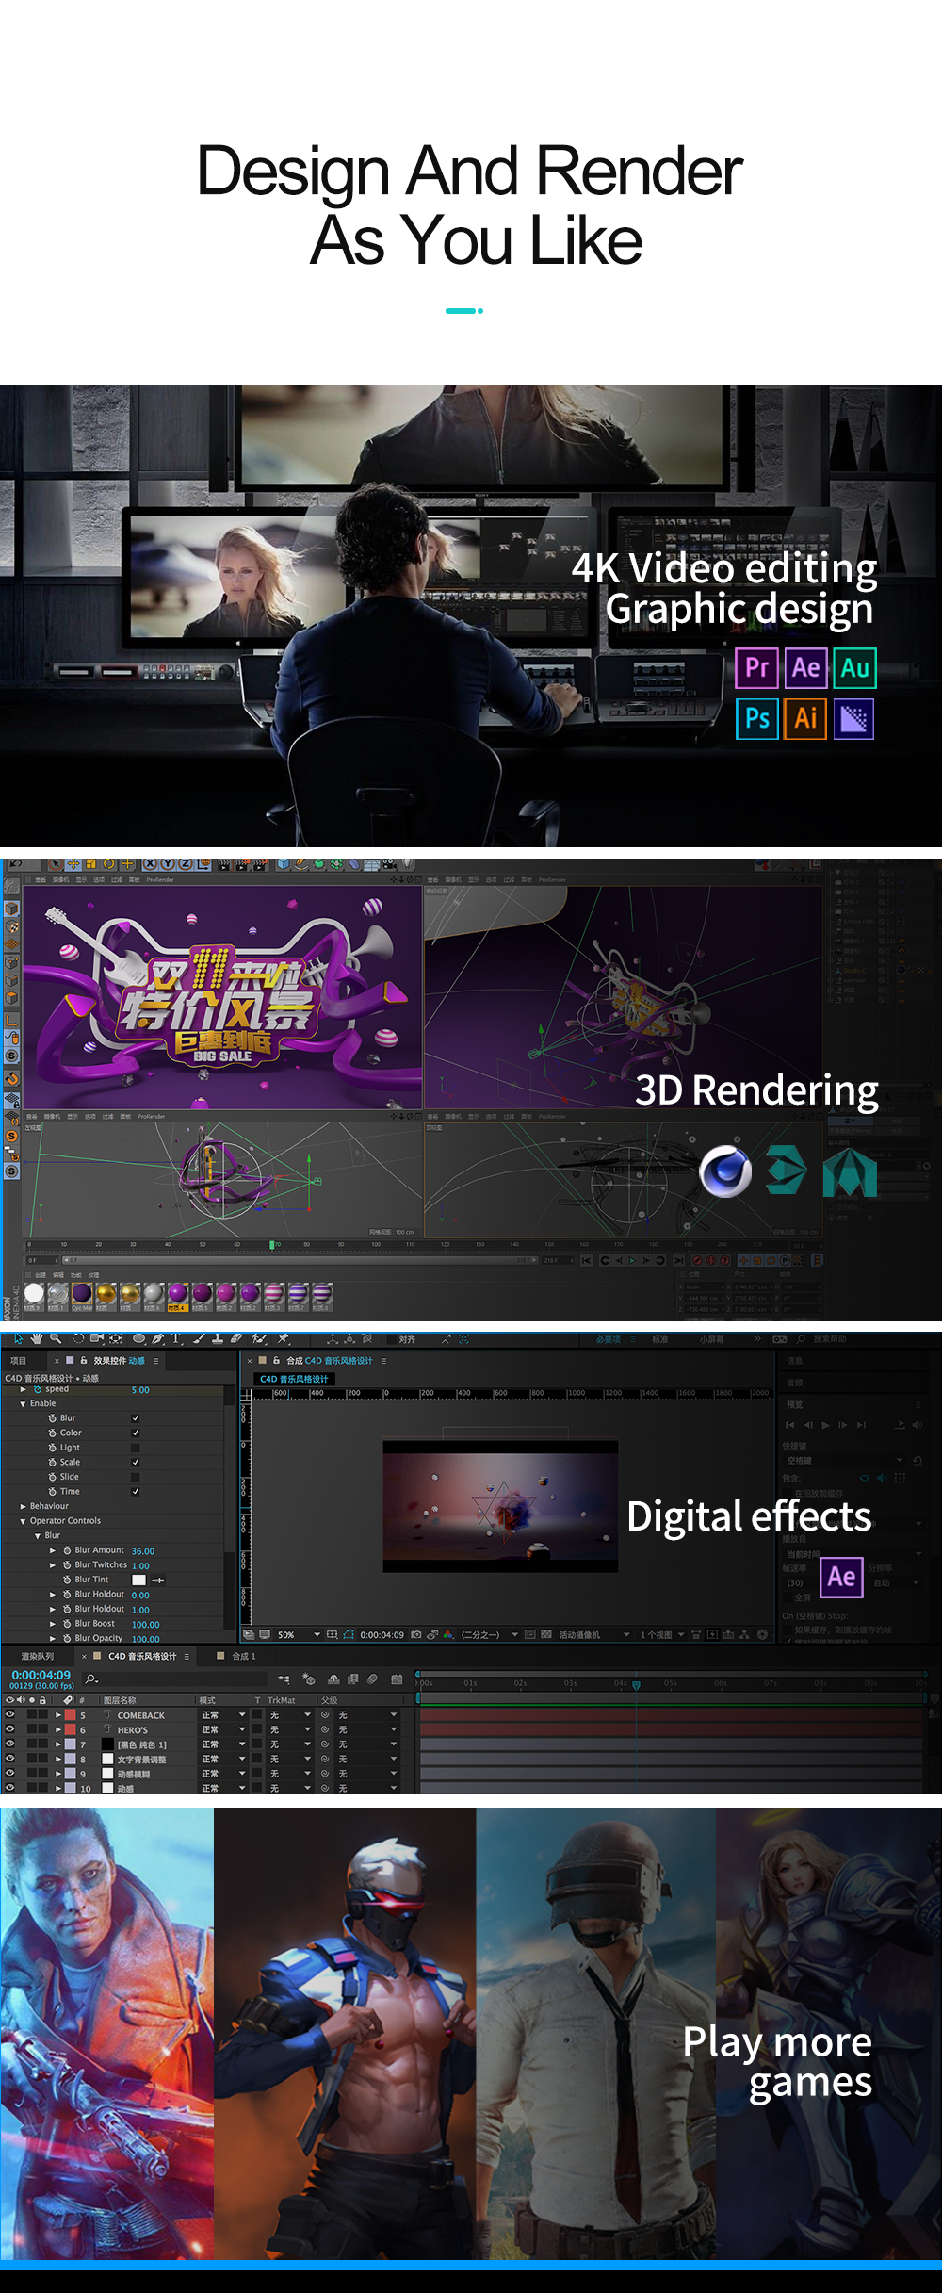Click the Photoshop 'Ps' icon
The height and width of the screenshot is (2293, 942).
click(756, 718)
